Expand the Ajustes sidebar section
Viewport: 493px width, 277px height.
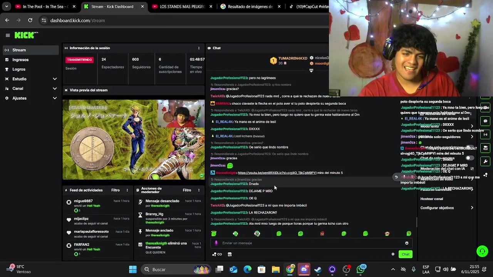click(31, 98)
